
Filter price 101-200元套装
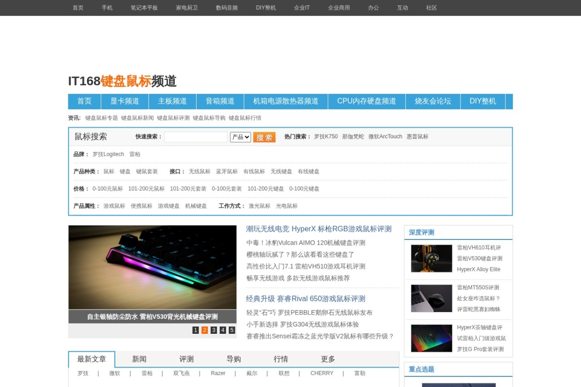tap(188, 189)
